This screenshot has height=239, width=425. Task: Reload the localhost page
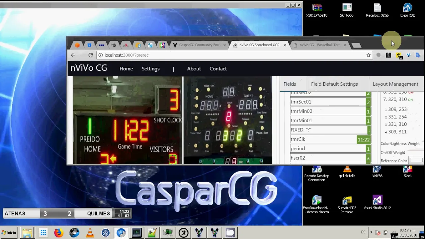(x=91, y=55)
